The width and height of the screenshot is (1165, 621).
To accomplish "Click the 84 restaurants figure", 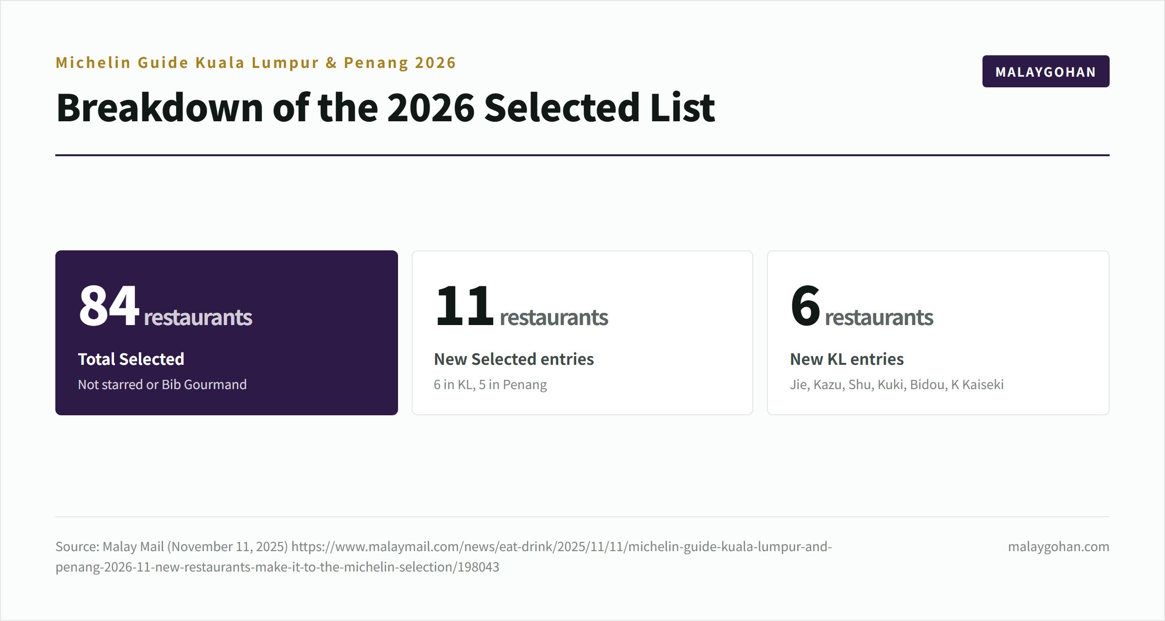I will coord(165,306).
